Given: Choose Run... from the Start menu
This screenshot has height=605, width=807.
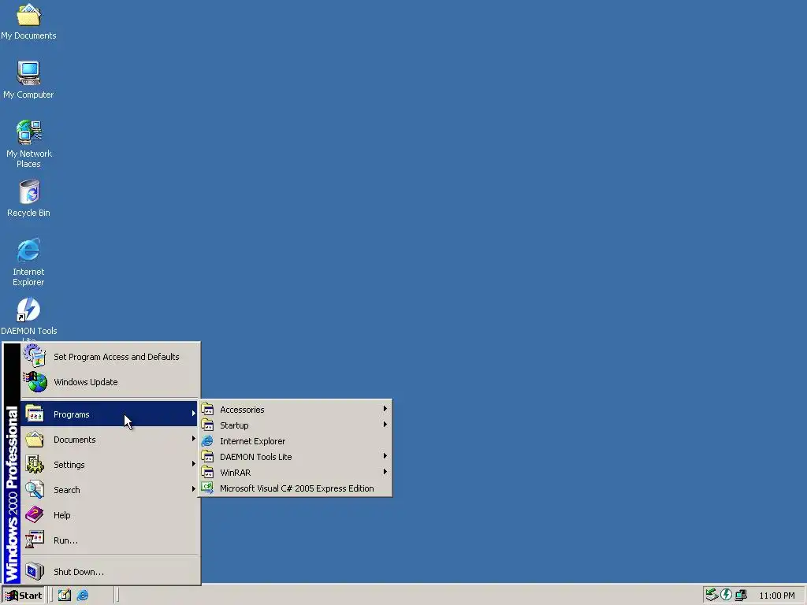Looking at the screenshot, I should coord(110,540).
